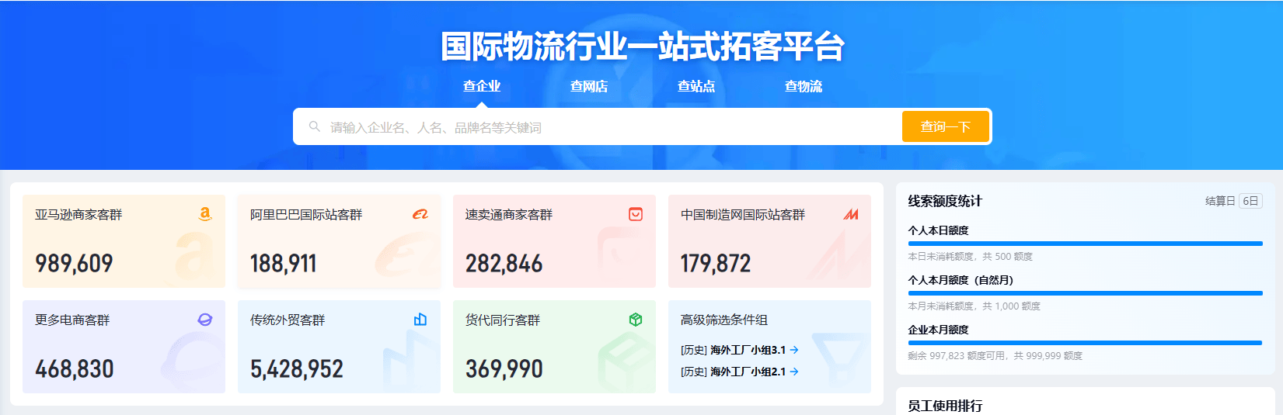Click the 个人本月额度 progress bar

click(1086, 293)
